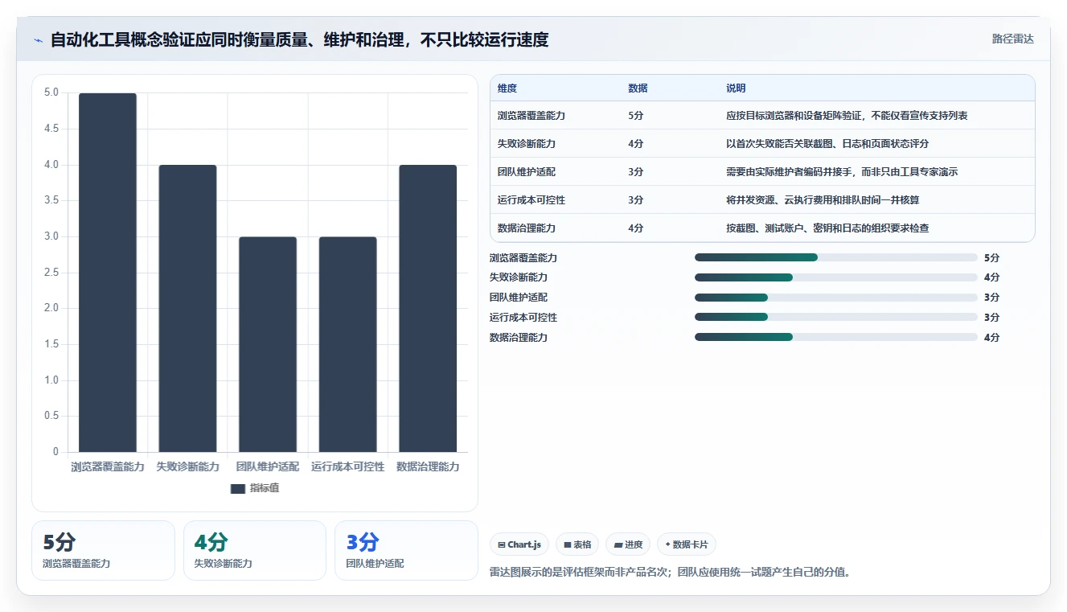Select the 表格 chip

point(577,544)
